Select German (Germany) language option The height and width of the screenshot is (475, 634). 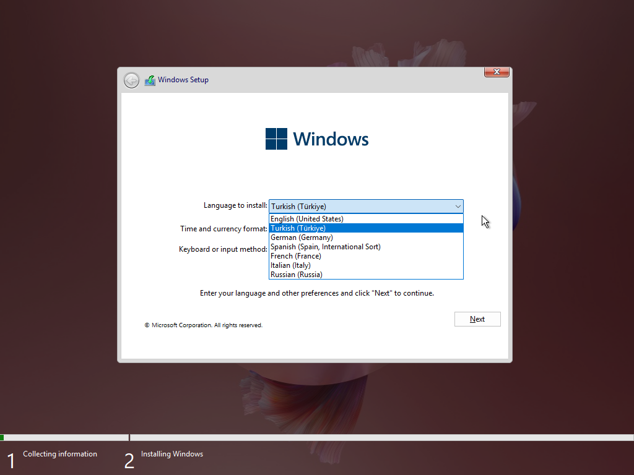(366, 237)
